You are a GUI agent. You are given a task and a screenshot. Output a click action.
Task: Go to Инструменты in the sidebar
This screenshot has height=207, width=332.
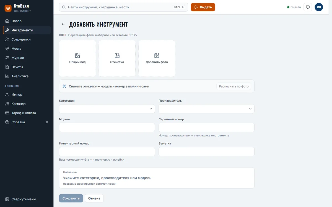[27, 30]
